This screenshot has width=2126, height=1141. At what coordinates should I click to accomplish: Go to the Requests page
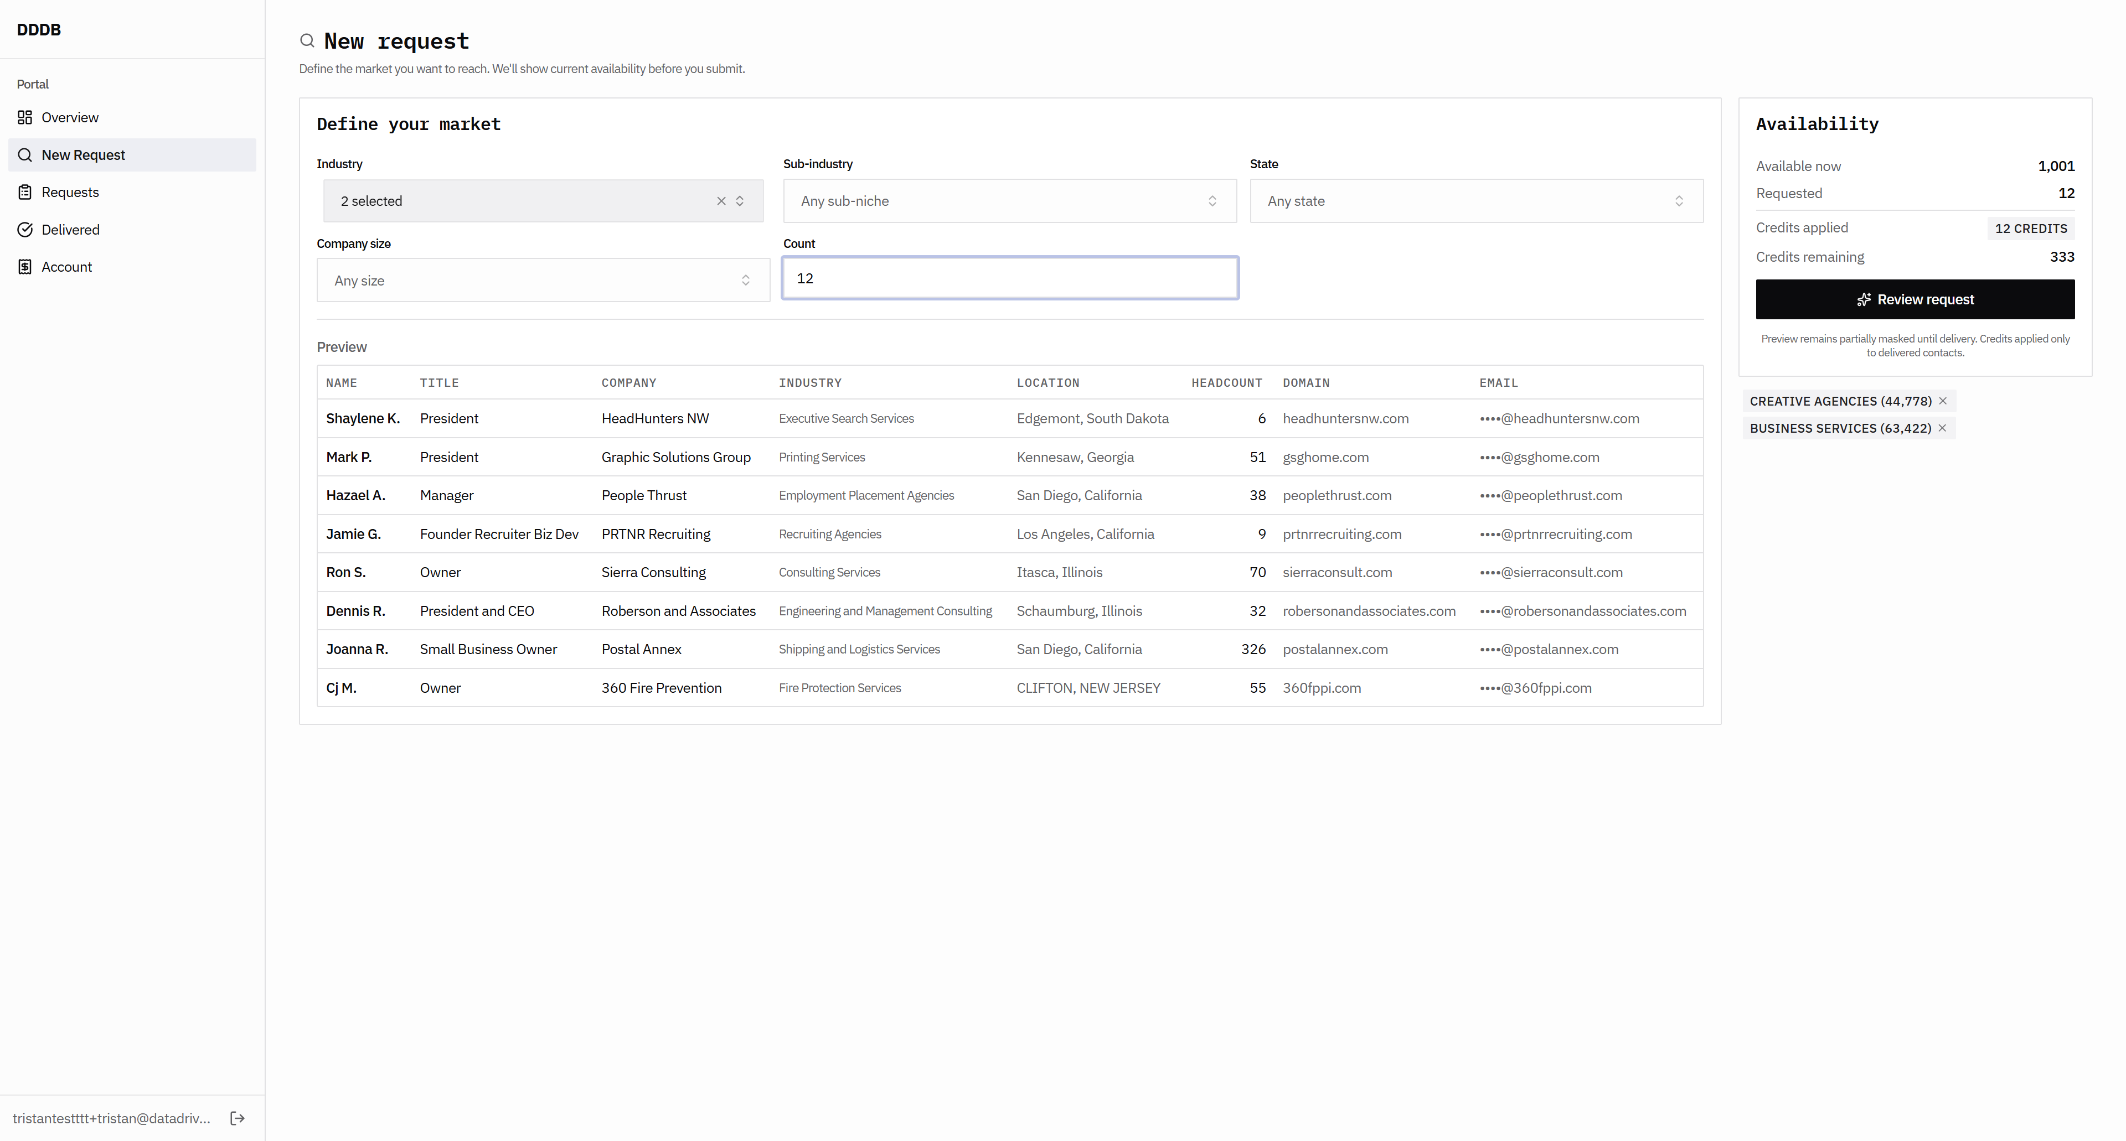[x=70, y=192]
